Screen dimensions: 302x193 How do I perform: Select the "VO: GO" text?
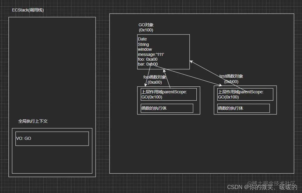(x=24, y=138)
